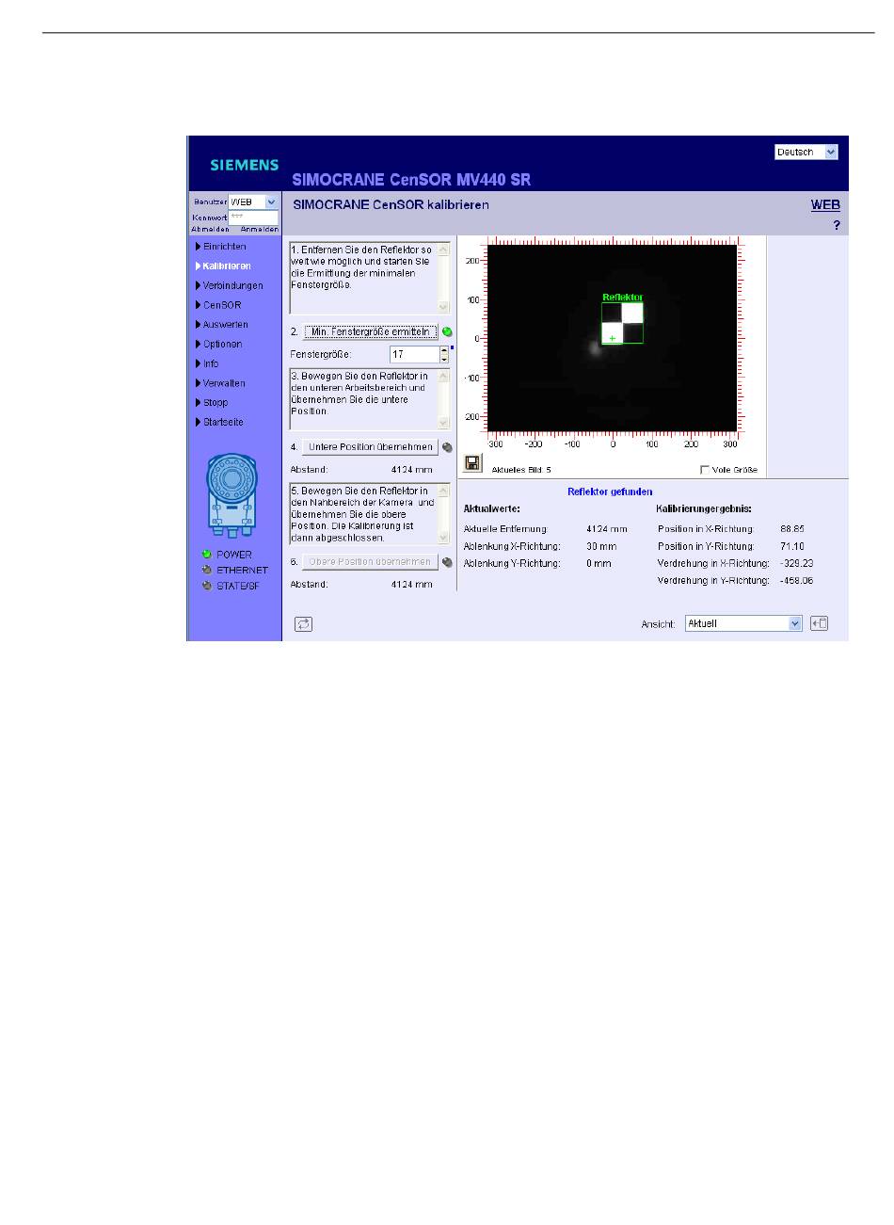Click the Anmelden link
This screenshot has width=894, height=1225.
260,229
